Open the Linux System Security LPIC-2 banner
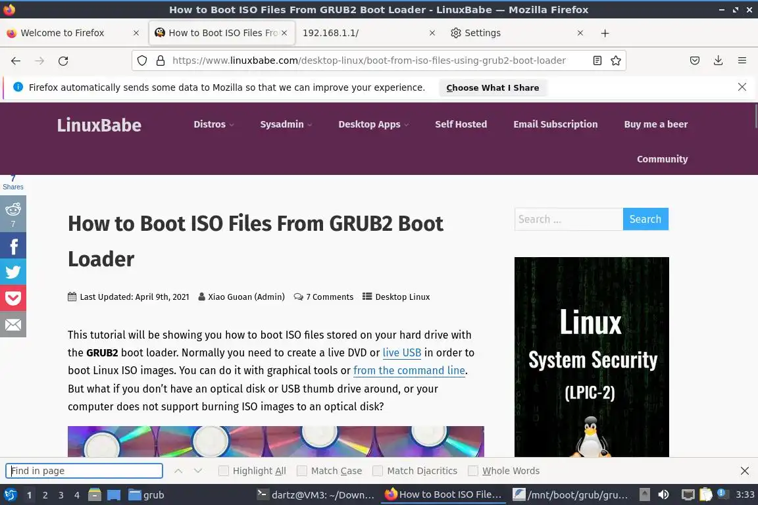758x505 pixels. [592, 356]
